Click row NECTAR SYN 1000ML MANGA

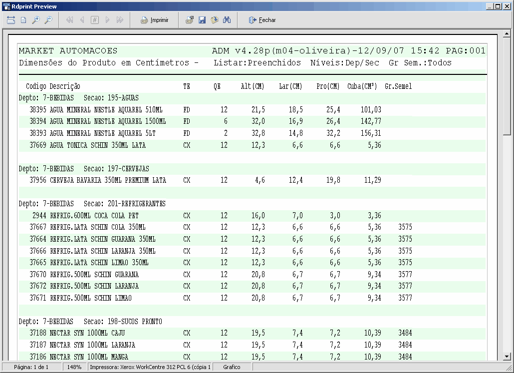pyautogui.click(x=252, y=357)
